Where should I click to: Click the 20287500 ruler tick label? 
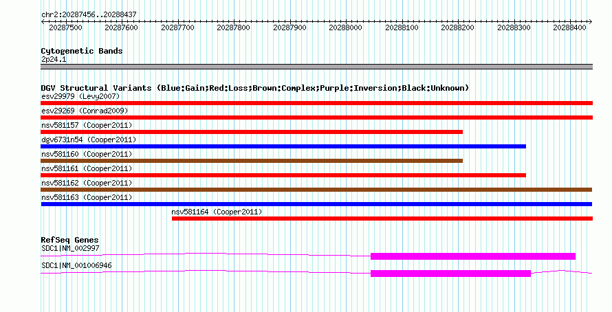[x=65, y=27]
